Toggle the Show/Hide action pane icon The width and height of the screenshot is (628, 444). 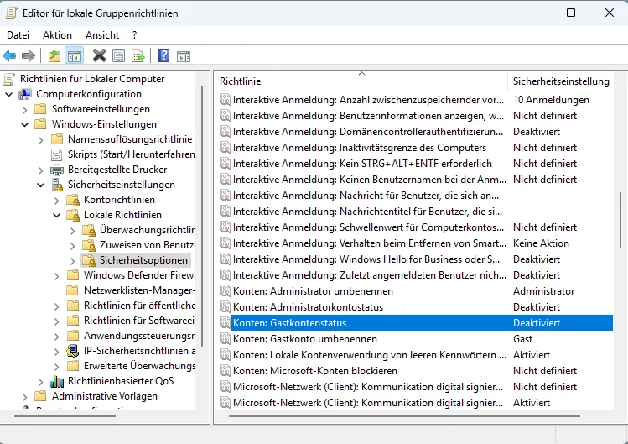point(184,56)
